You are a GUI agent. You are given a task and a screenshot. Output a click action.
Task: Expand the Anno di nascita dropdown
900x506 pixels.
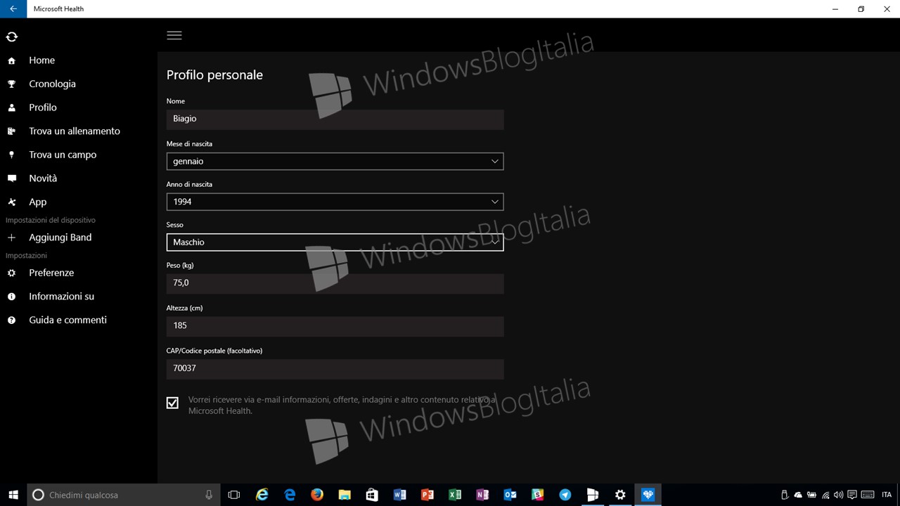tap(335, 202)
